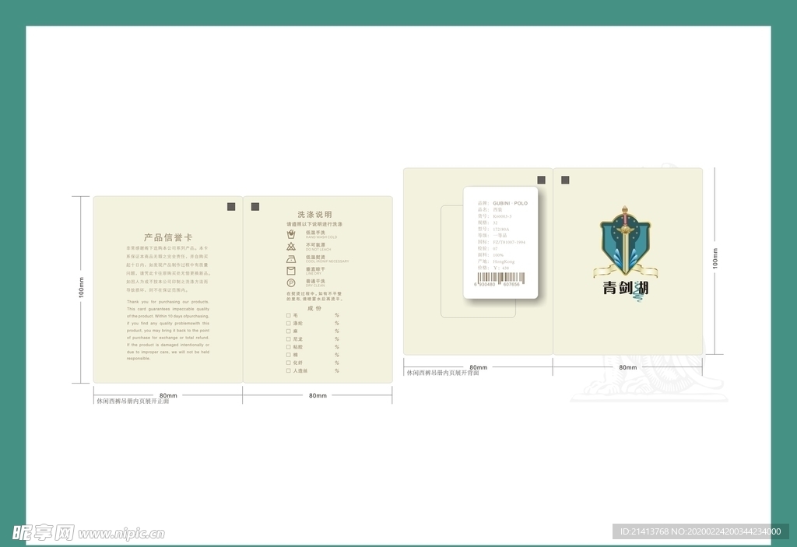Click the sword and shield logo emblem

coord(625,241)
